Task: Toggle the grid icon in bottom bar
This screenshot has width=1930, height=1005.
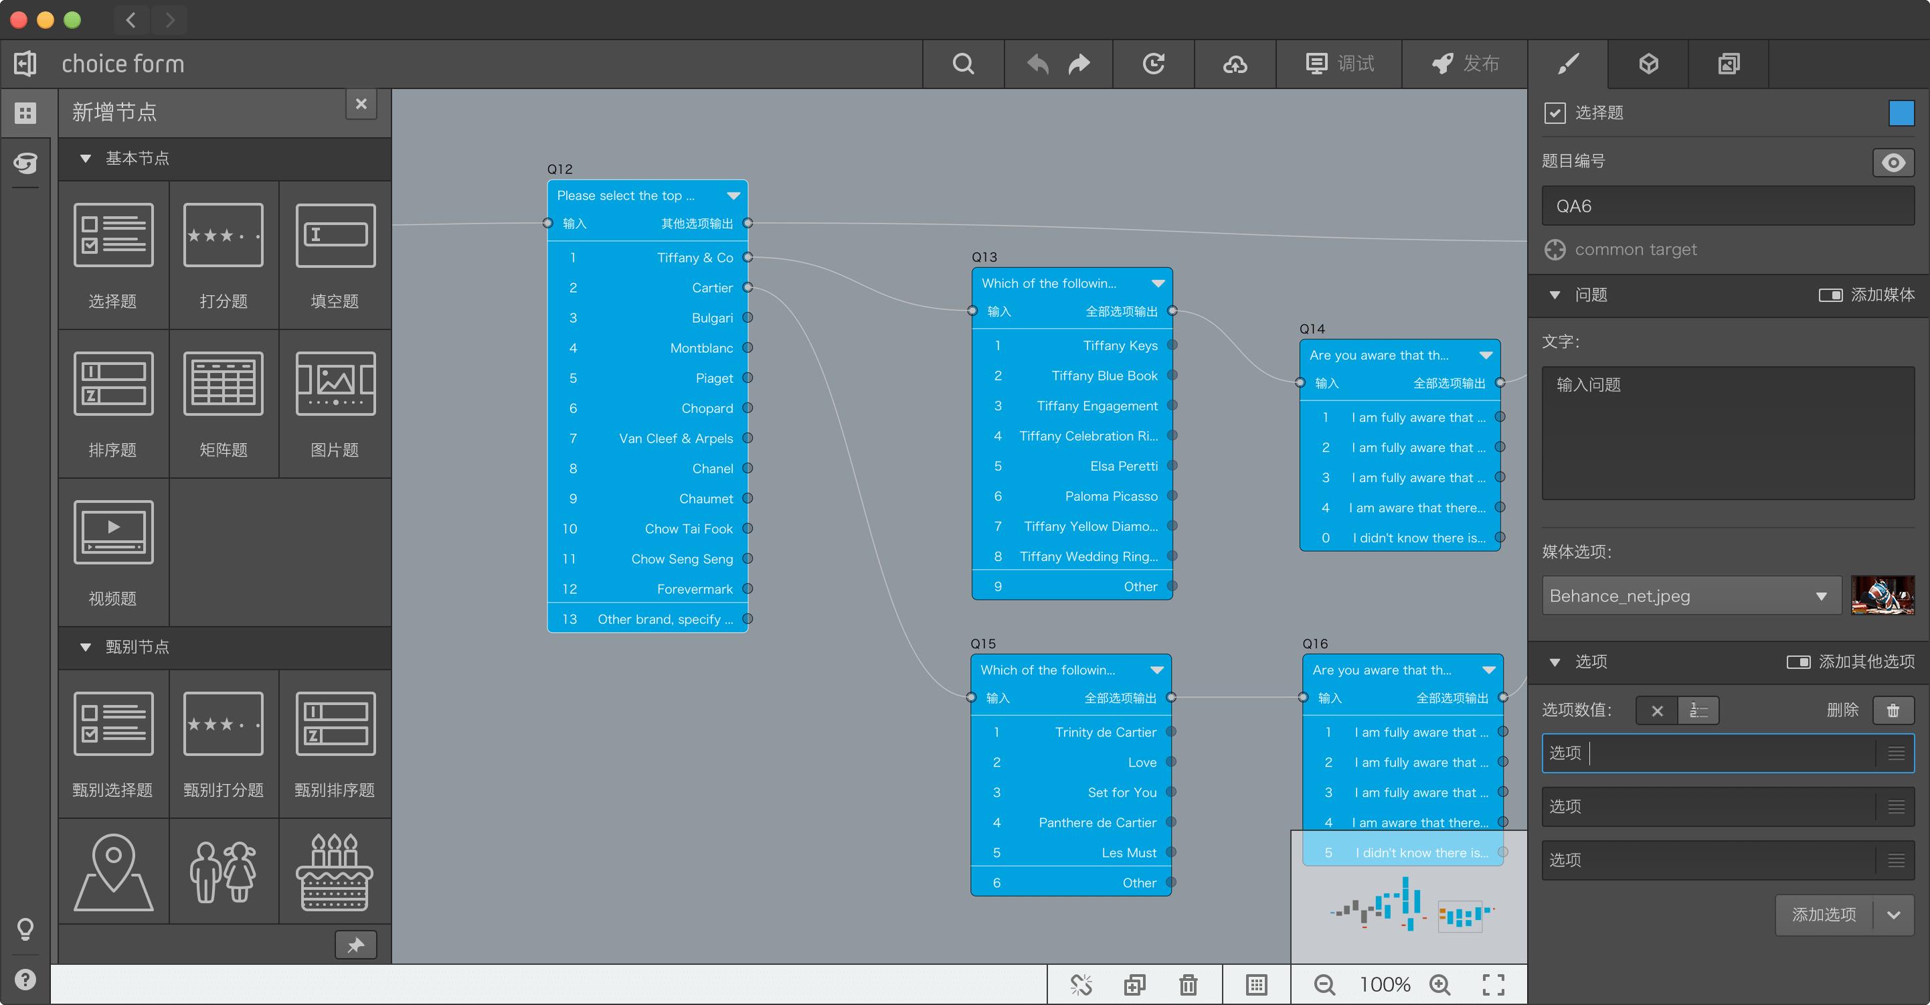Action: click(x=1257, y=985)
